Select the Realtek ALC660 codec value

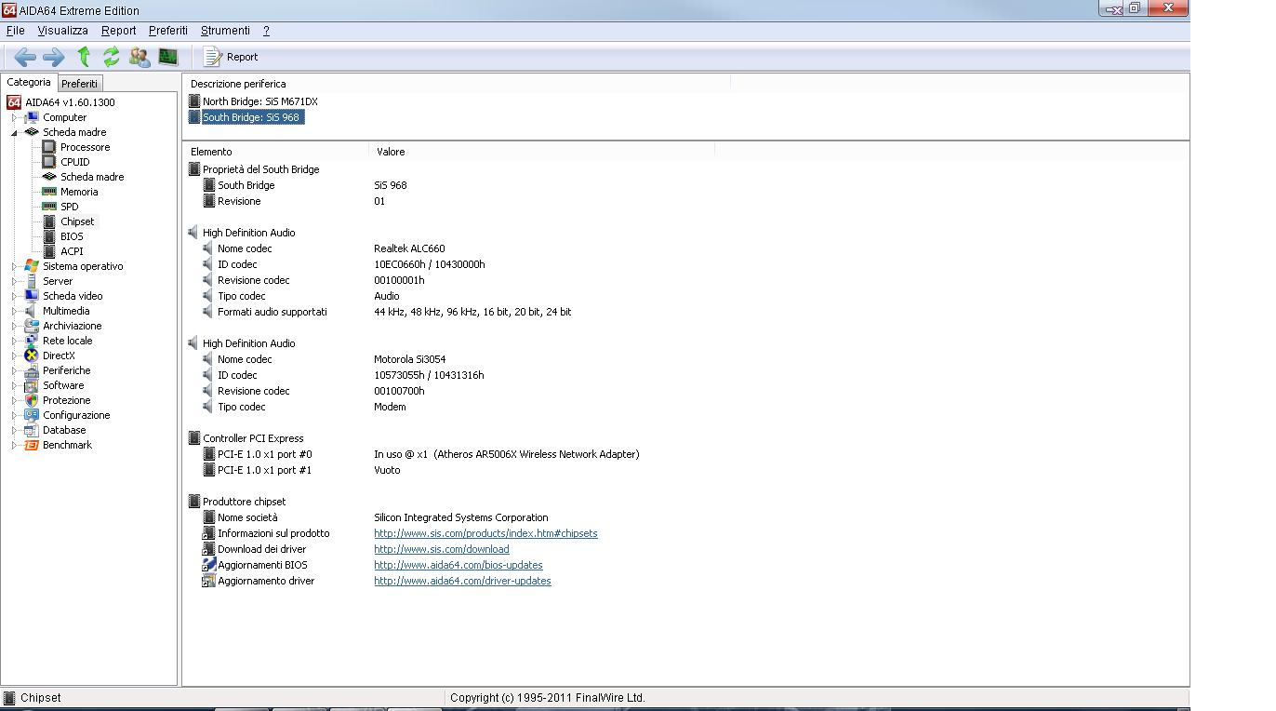pos(409,248)
